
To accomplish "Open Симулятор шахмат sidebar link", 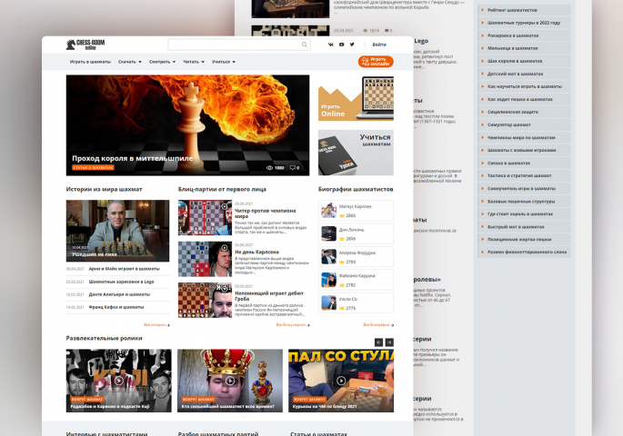I will coord(525,124).
